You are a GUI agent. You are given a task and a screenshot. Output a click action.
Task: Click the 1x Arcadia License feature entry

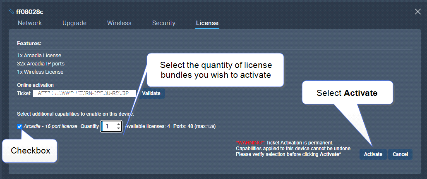(x=39, y=56)
